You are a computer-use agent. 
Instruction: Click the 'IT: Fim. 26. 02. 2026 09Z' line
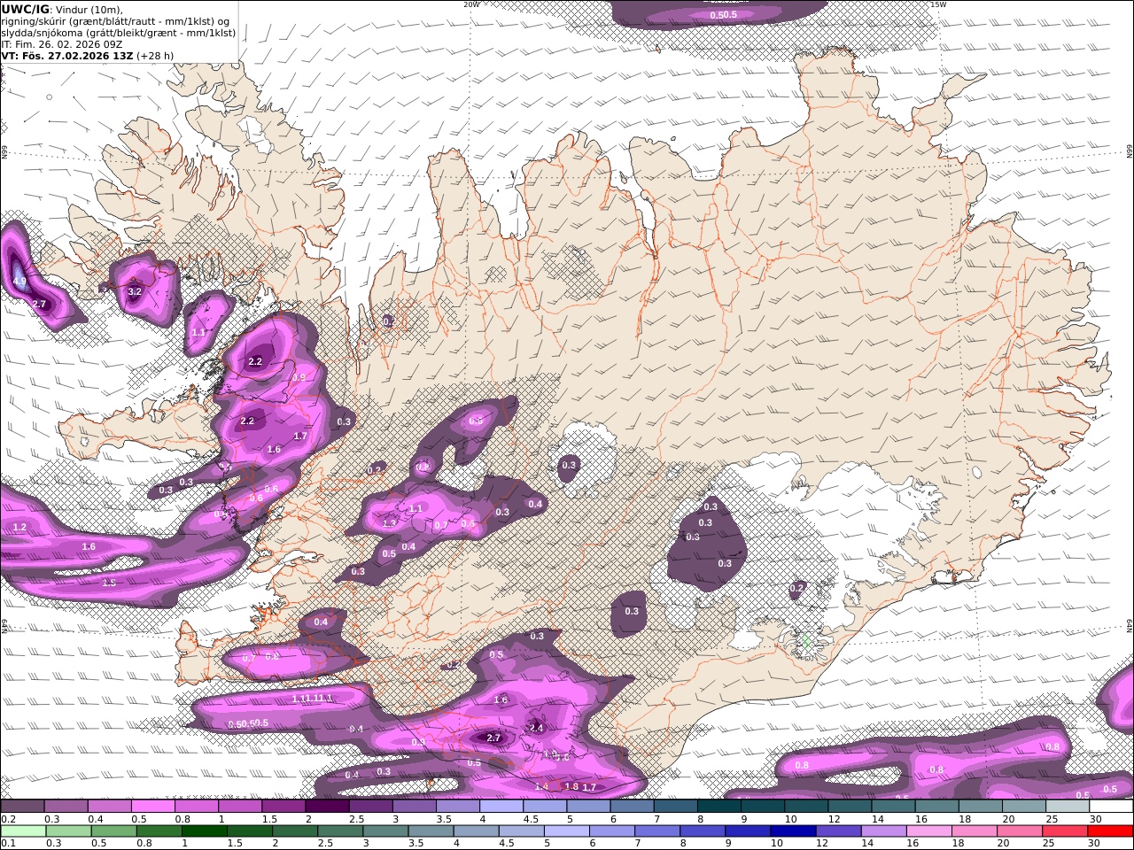62,43
